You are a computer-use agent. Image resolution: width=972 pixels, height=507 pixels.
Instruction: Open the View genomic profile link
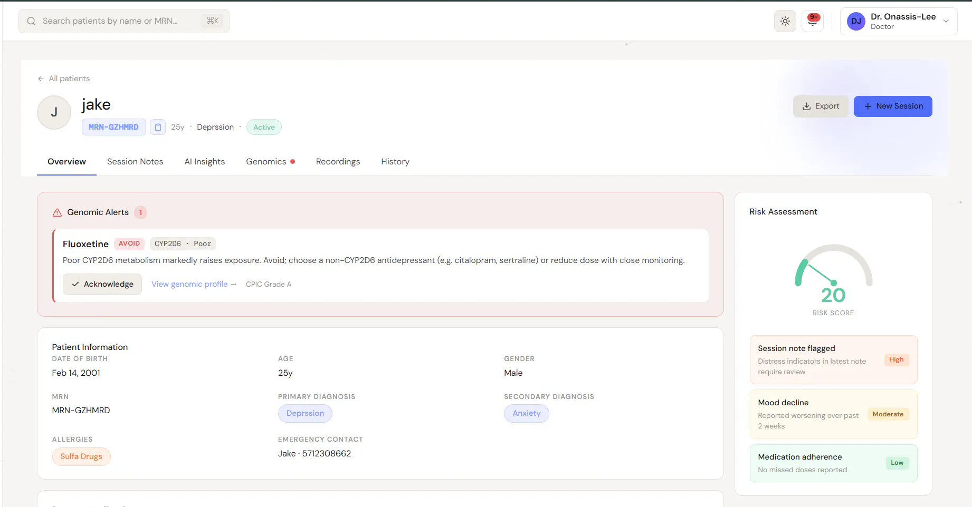coord(194,284)
